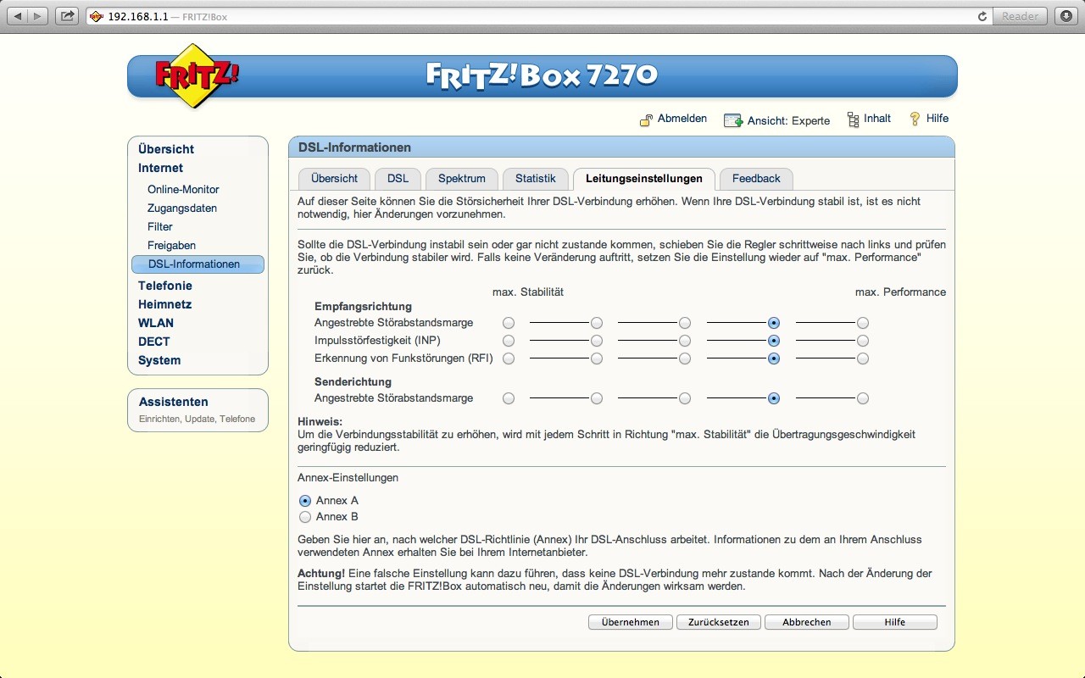Screen dimensions: 1085x678
Task: Click the bold "Achtung!" warning label
Action: click(321, 574)
